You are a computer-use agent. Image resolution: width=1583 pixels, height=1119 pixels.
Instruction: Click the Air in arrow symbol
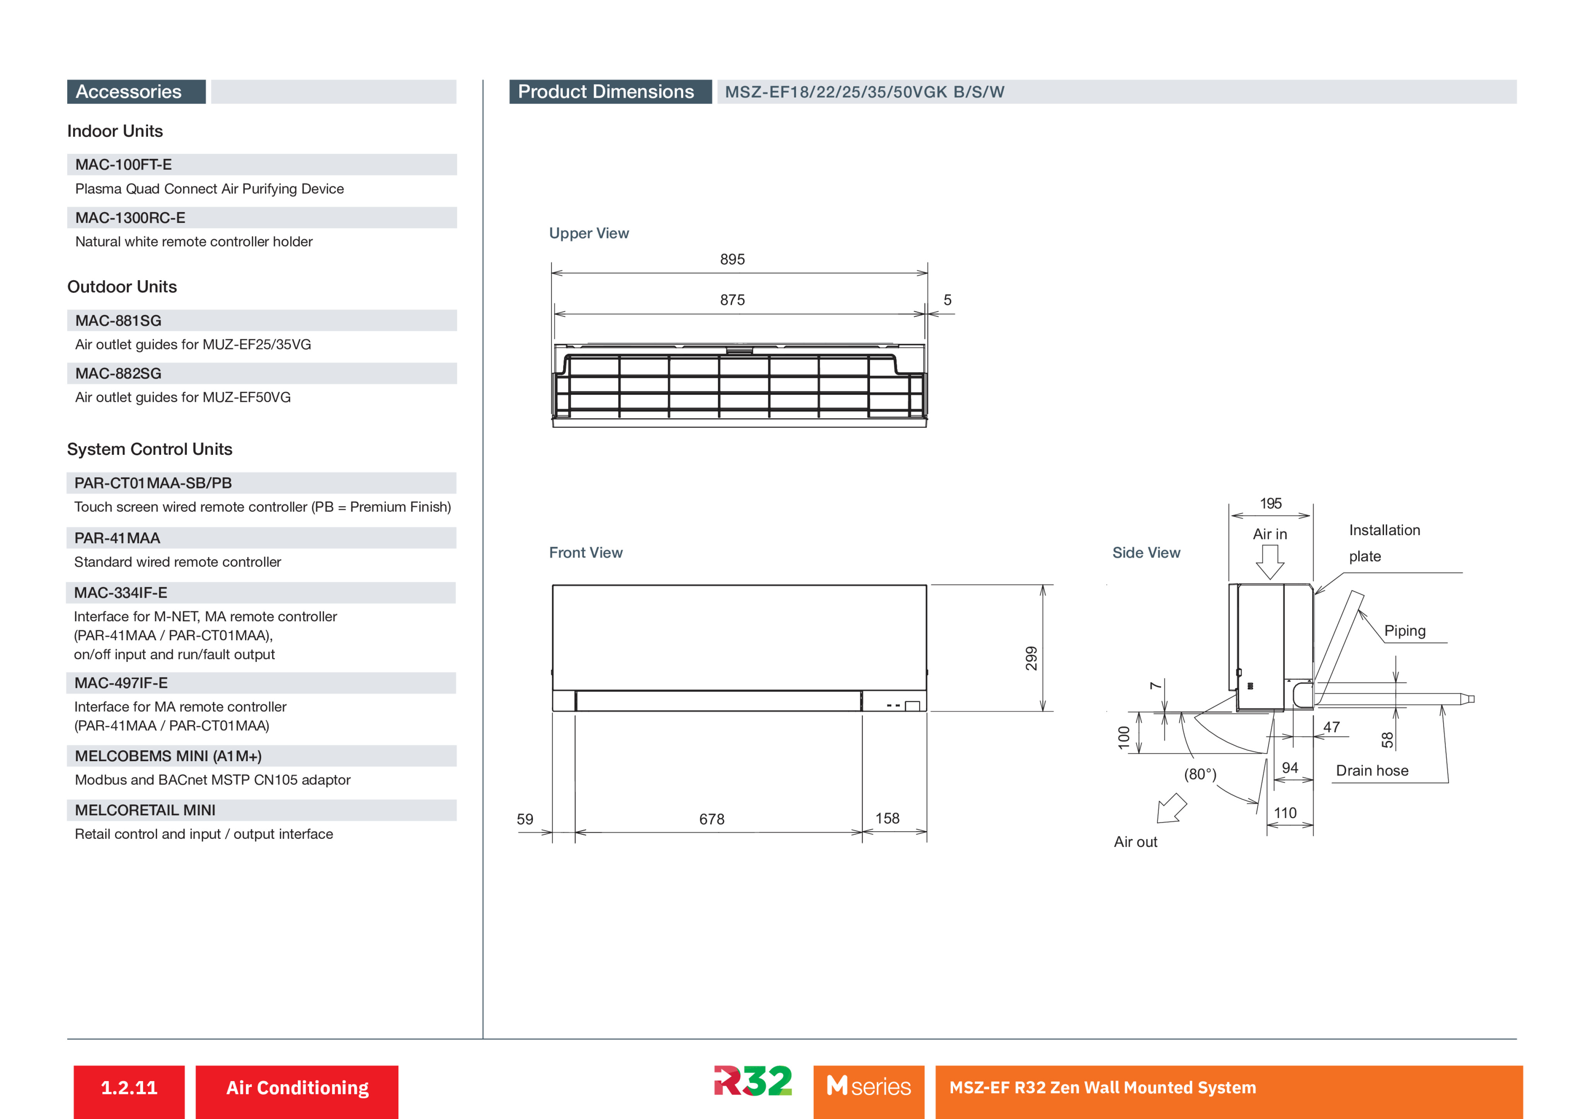(1270, 562)
